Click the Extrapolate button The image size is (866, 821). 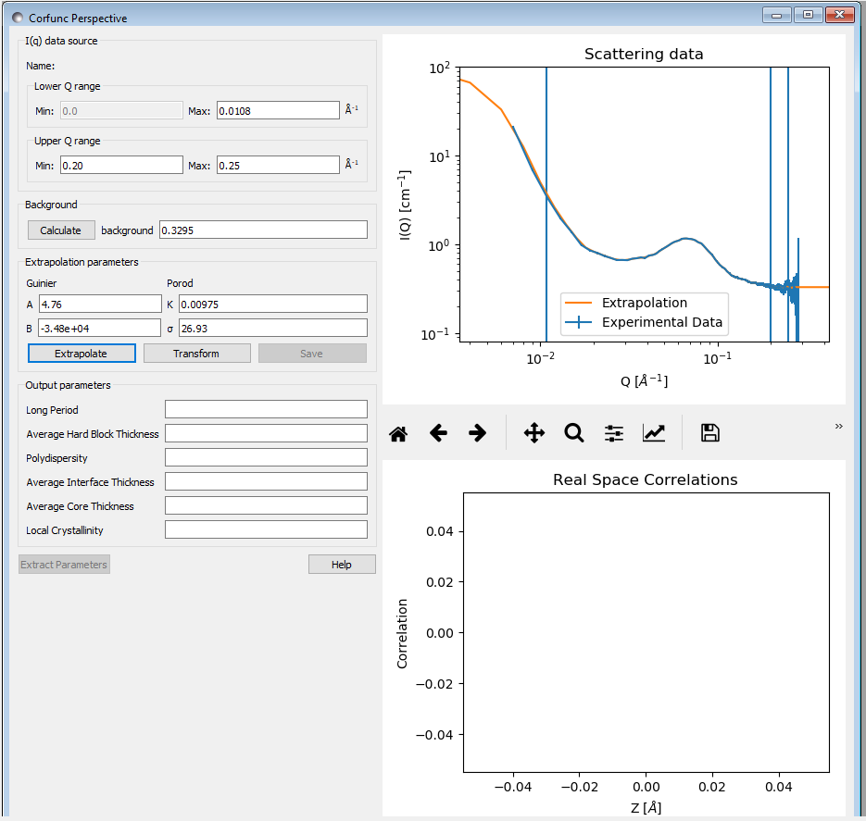click(x=82, y=354)
